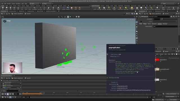
Task: Click the Stream Name input field
Action: pyautogui.click(x=165, y=26)
